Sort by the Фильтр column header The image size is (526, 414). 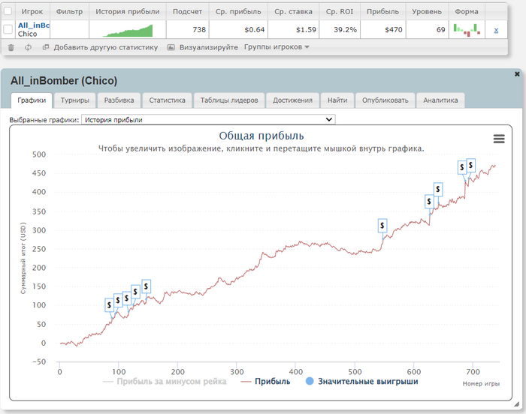[69, 11]
